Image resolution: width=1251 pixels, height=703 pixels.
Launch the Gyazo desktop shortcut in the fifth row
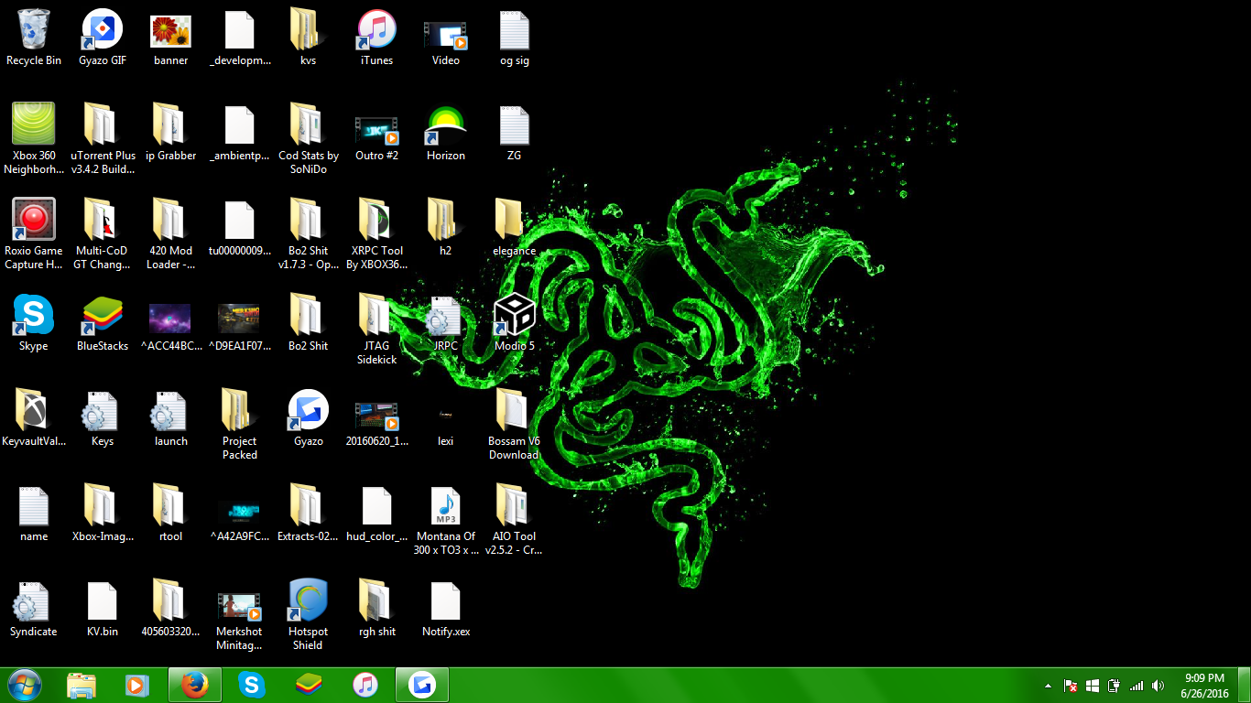click(x=308, y=419)
